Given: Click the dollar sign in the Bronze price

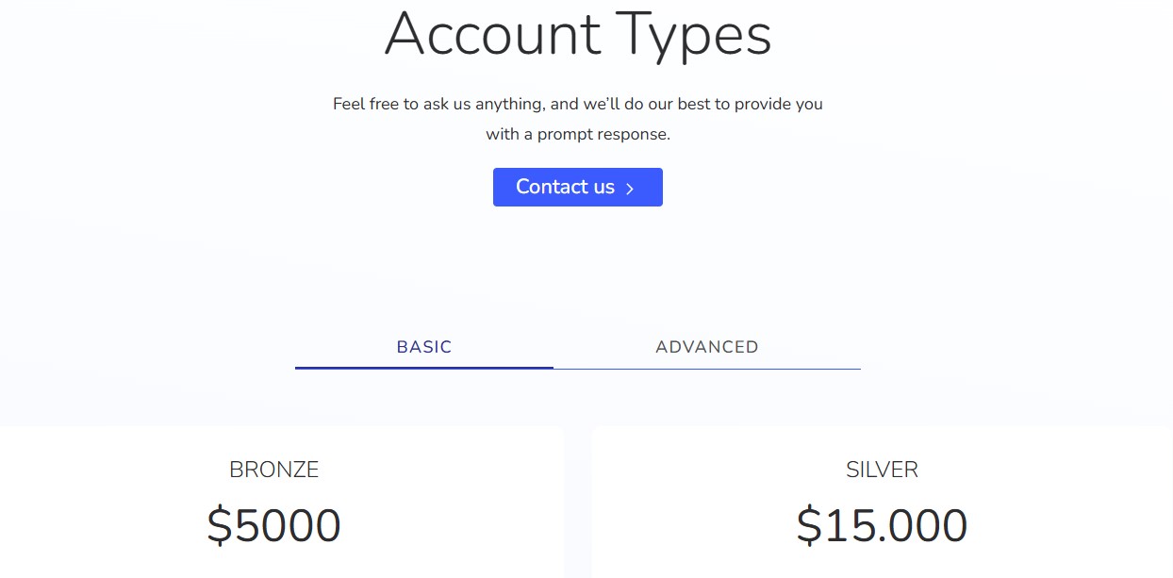Looking at the screenshot, I should click(219, 527).
